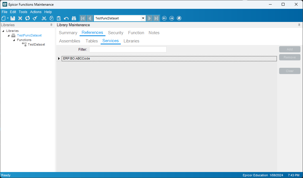Go to the next record

pos(150,18)
